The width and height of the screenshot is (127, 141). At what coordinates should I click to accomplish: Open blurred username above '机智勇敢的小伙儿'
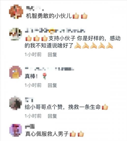pos(35,8)
